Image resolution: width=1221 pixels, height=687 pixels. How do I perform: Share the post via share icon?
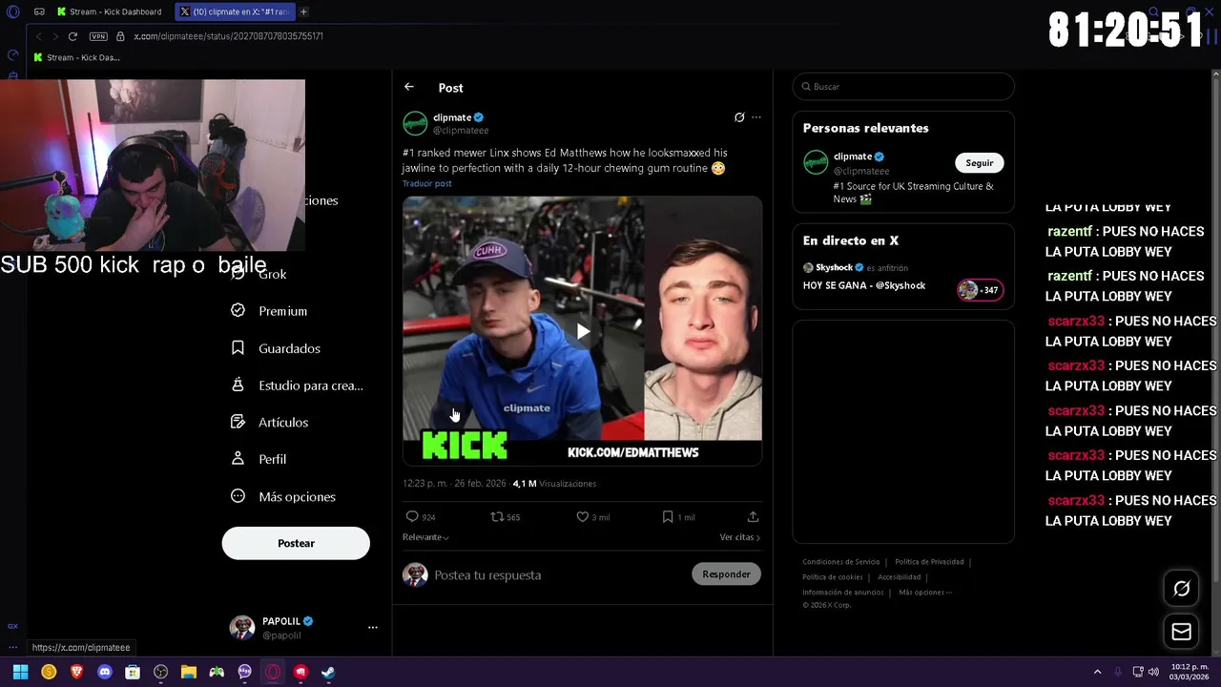753,516
